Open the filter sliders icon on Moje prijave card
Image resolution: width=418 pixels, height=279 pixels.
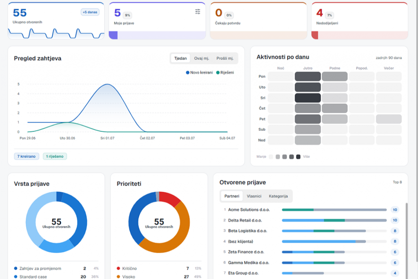pos(198,11)
